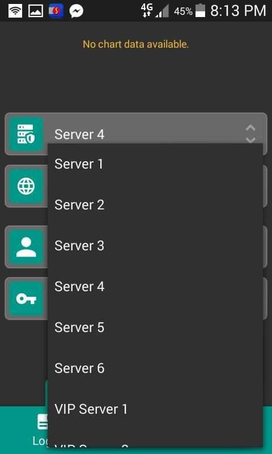This screenshot has height=454, width=272.
Task: Tap the Wi-Fi status icon
Action: point(15,11)
